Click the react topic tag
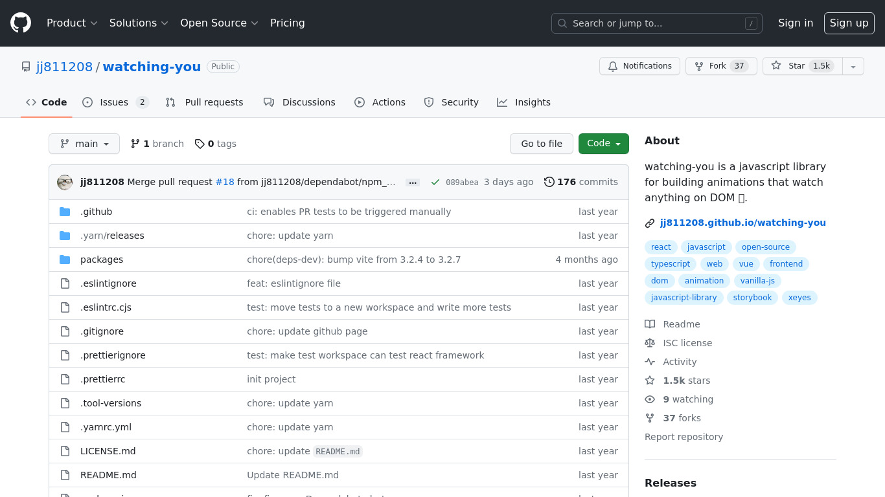Viewport: 885px width, 497px height. point(661,247)
